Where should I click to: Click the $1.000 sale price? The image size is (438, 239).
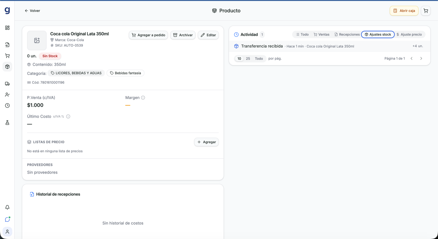pos(35,105)
